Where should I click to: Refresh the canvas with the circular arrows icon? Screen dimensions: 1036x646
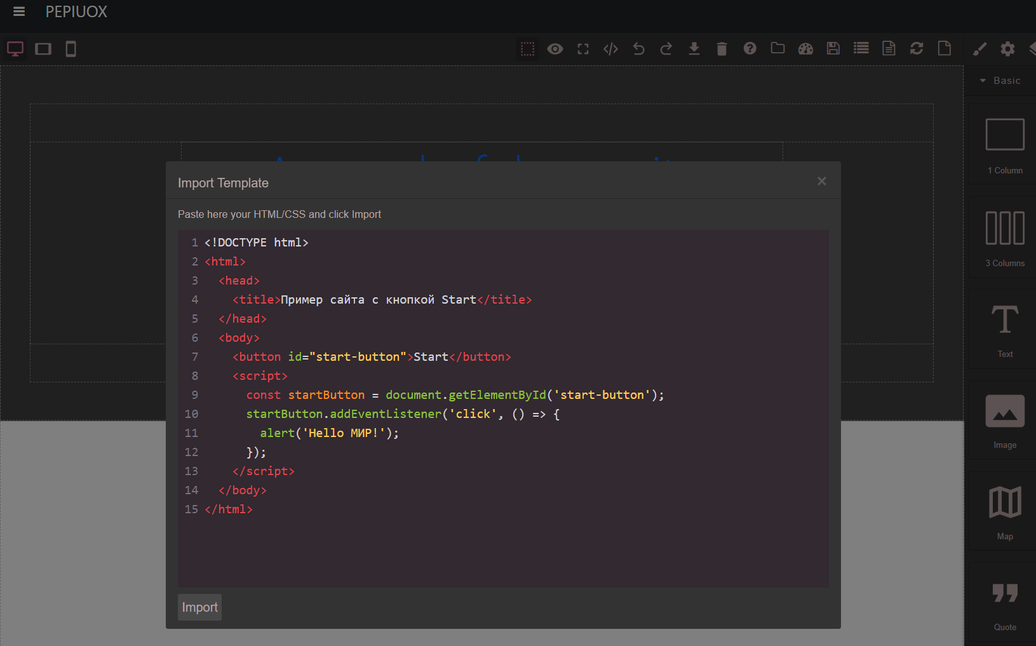pyautogui.click(x=917, y=48)
